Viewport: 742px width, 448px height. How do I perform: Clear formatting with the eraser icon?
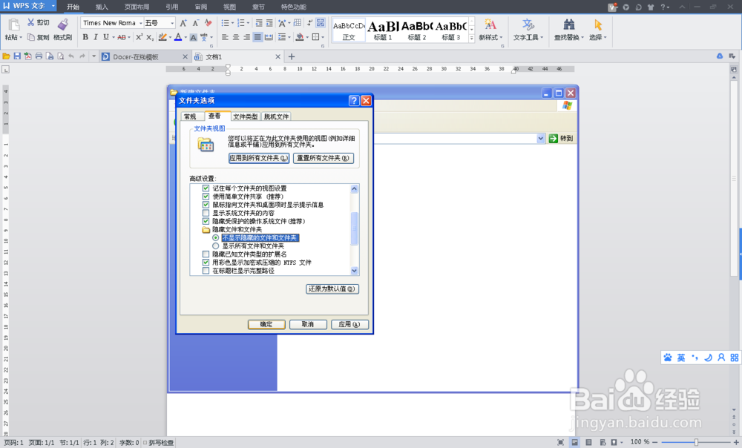coord(209,23)
